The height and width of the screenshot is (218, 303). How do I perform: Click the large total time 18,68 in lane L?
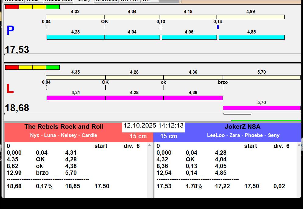tap(17, 108)
